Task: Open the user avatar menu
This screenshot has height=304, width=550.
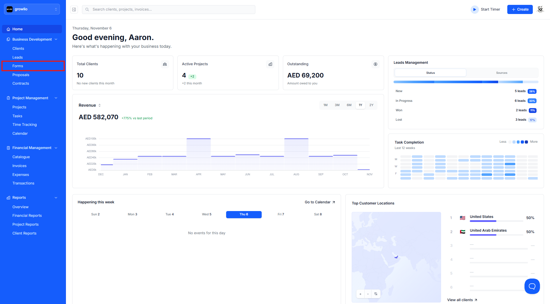Action: (540, 9)
